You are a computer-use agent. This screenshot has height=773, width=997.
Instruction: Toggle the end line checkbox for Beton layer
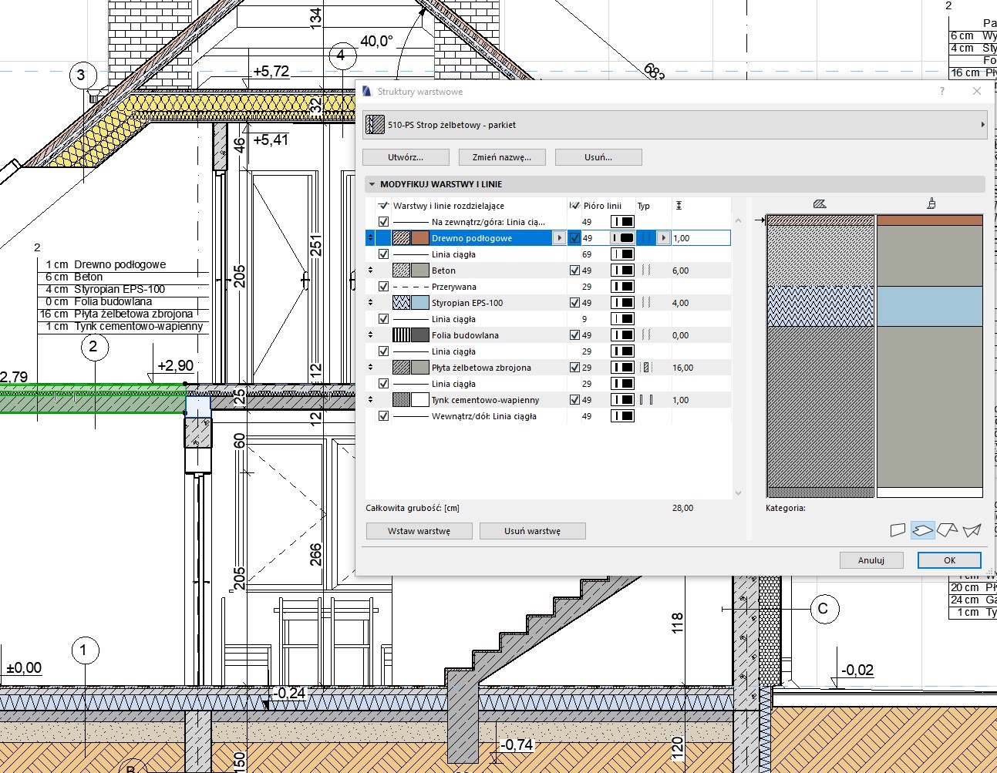click(x=574, y=271)
